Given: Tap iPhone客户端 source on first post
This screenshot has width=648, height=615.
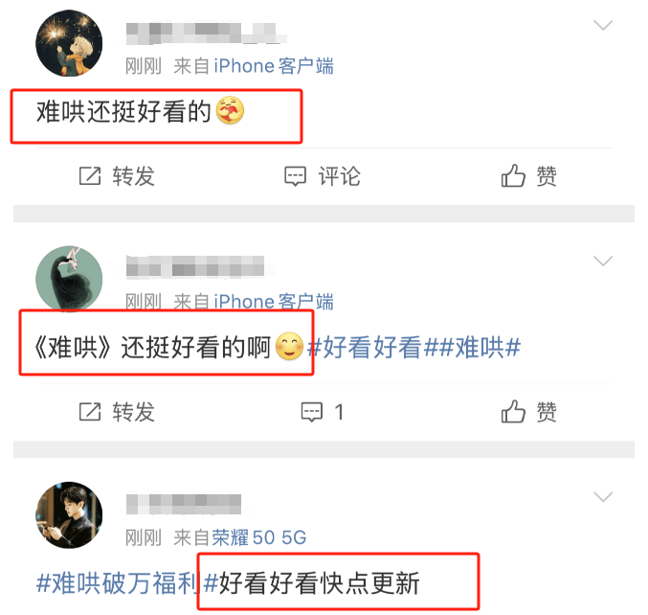Looking at the screenshot, I should pyautogui.click(x=274, y=66).
